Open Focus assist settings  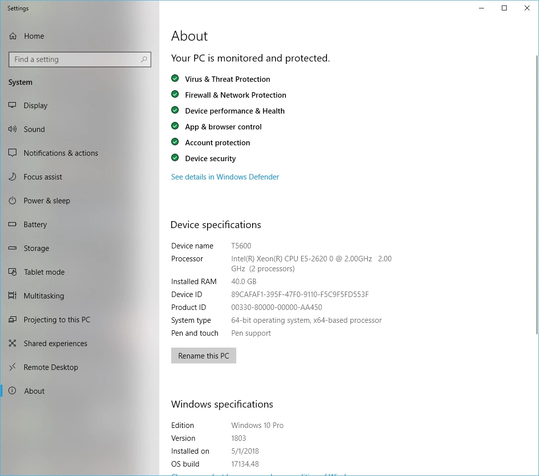[80, 177]
